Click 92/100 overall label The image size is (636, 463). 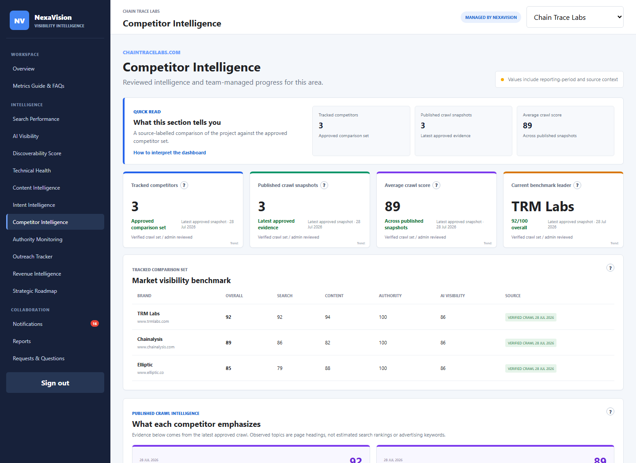[519, 224]
